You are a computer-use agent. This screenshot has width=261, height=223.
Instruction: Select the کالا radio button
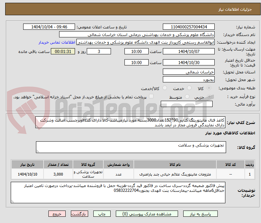point(209,88)
